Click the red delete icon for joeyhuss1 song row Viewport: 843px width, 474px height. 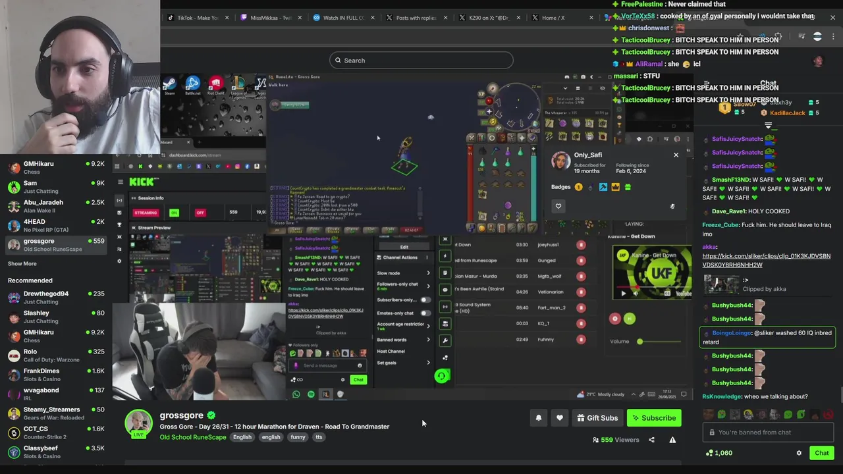pos(581,245)
